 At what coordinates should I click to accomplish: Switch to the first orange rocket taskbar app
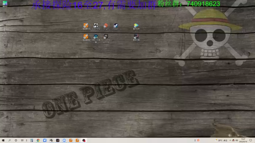point(71,140)
